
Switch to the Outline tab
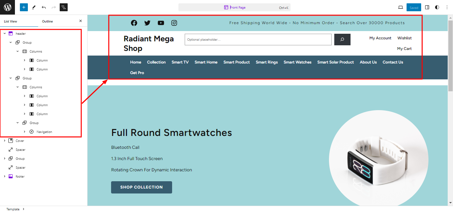coord(47,21)
